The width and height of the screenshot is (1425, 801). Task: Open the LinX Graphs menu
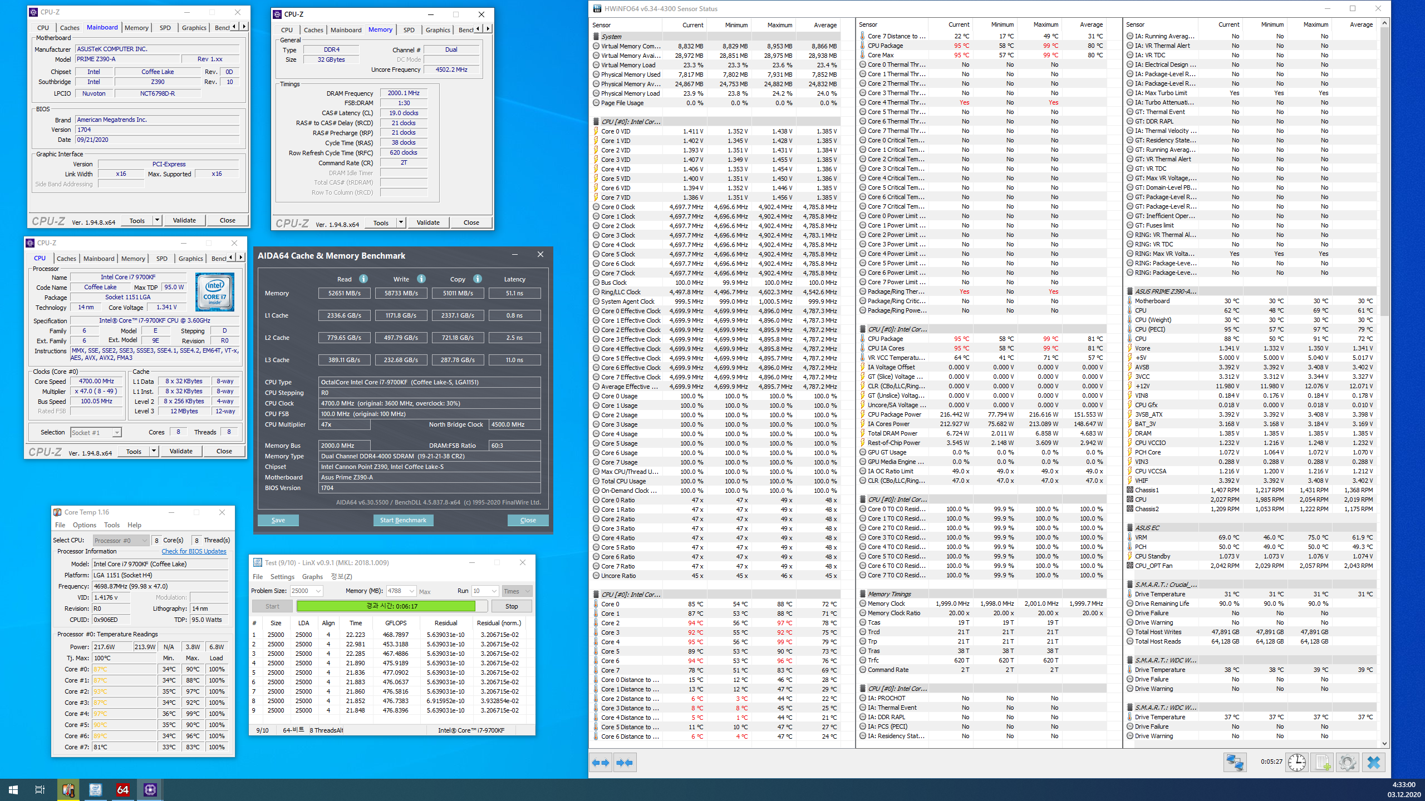(x=312, y=577)
